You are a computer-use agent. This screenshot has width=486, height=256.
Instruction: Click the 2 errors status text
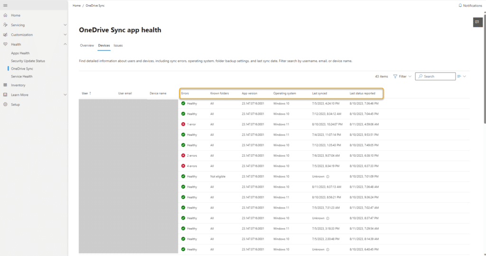[x=192, y=155]
